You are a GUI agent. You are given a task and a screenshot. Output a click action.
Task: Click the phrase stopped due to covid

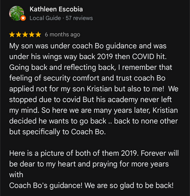[45, 99]
